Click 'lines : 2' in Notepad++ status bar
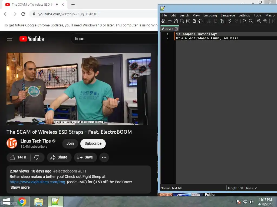The width and height of the screenshot is (277, 207). pyautogui.click(x=251, y=188)
